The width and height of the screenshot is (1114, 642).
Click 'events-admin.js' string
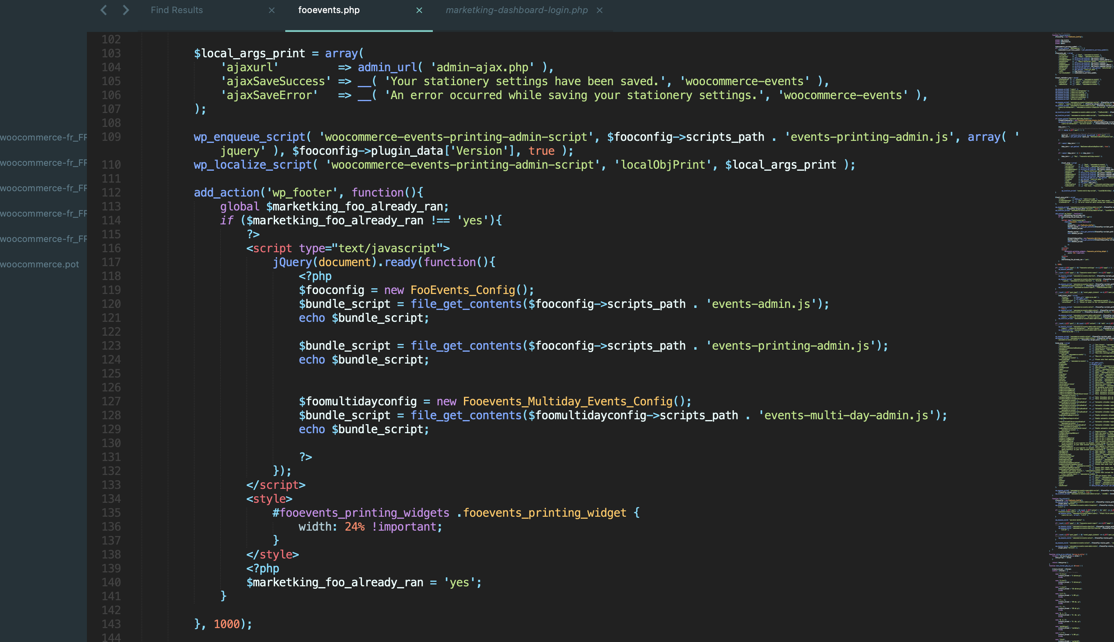click(x=761, y=304)
